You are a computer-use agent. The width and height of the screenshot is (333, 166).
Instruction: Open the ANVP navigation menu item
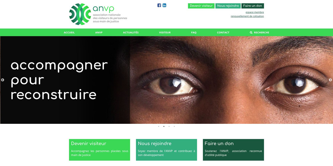pos(99,33)
